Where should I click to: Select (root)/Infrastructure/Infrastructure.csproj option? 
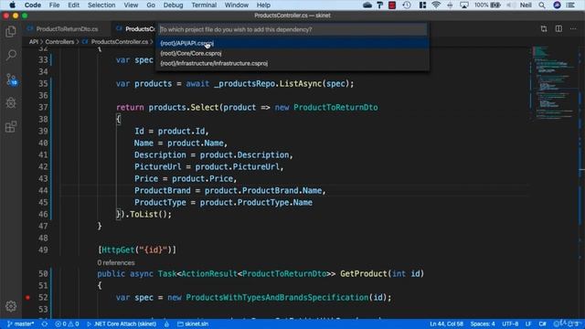click(x=292, y=63)
